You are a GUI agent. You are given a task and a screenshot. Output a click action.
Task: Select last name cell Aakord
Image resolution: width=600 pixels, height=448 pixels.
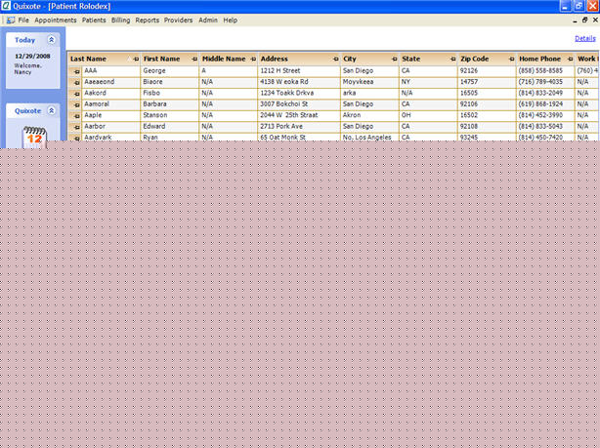click(111, 94)
